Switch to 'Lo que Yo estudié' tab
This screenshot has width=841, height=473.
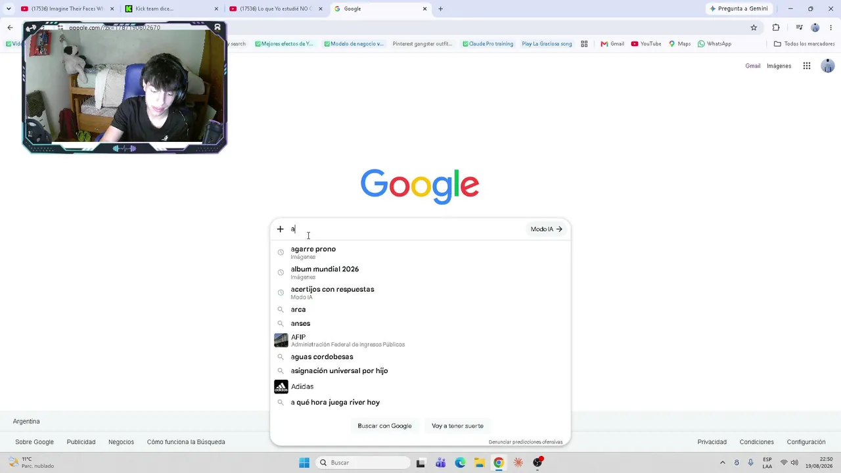click(x=276, y=9)
